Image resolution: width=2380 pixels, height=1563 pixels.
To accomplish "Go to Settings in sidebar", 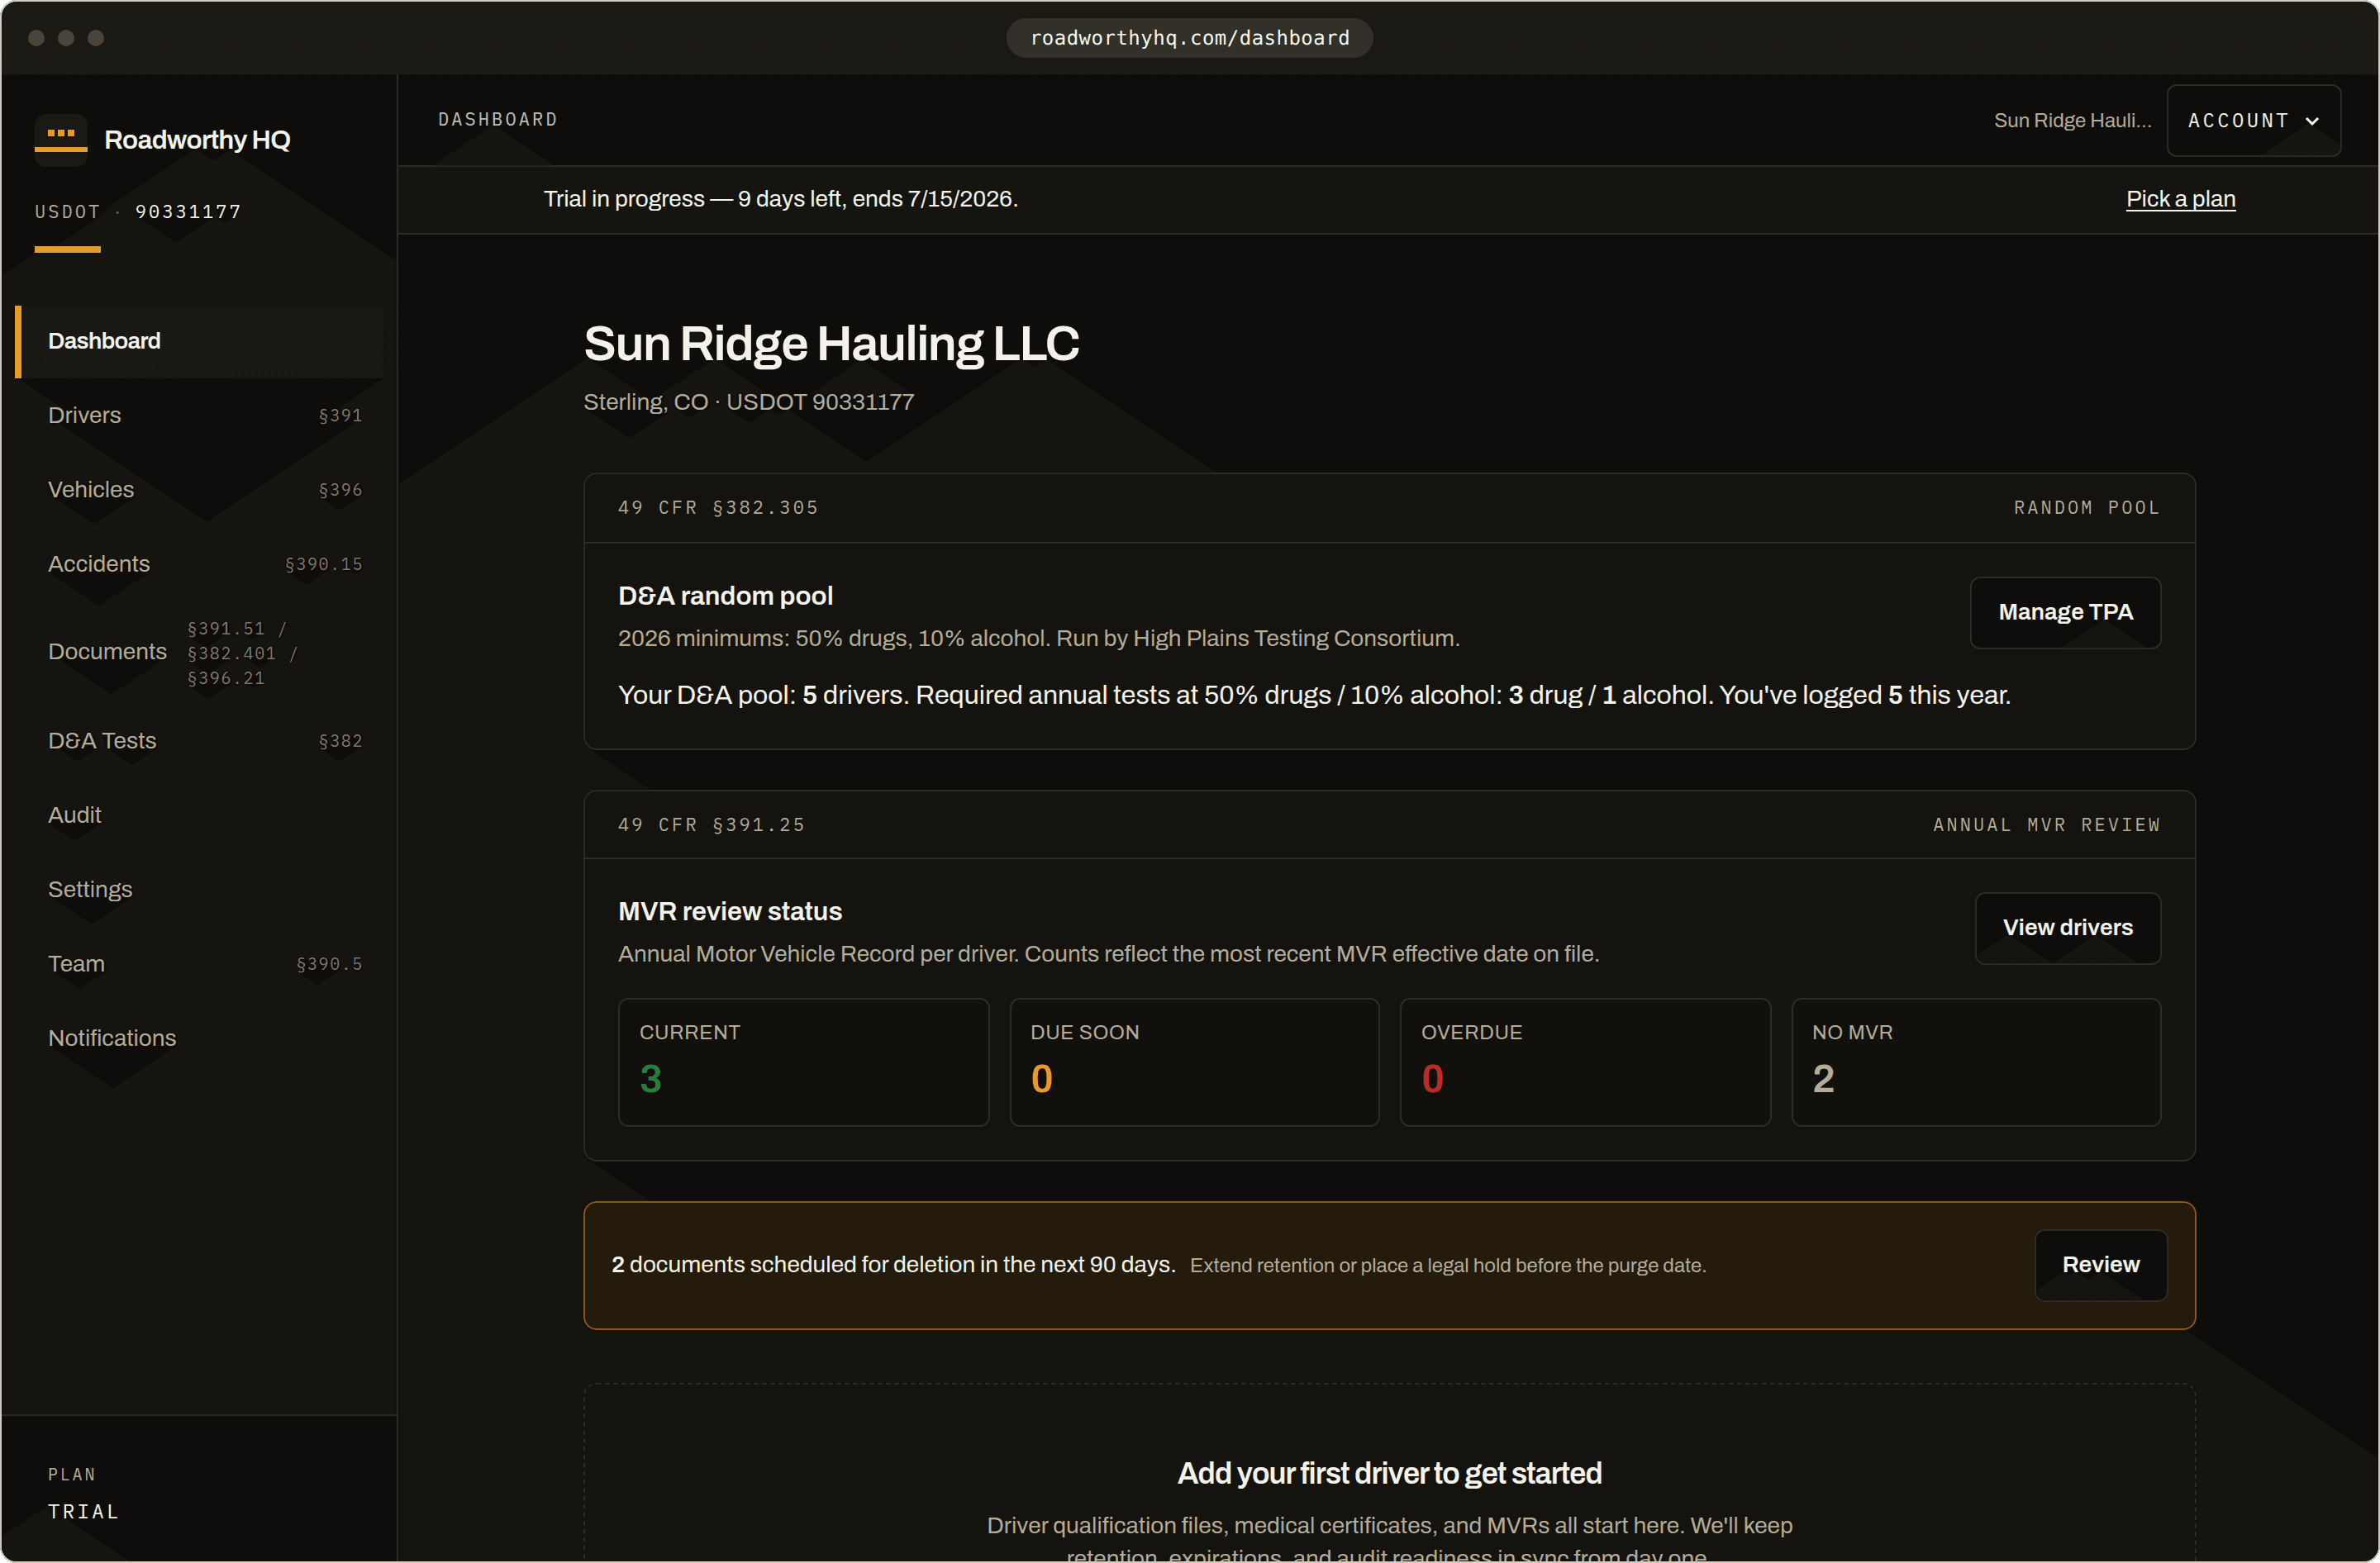I will point(199,891).
